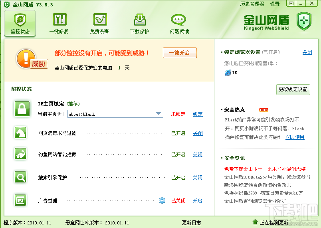Click the orange 威胁 threat warning icon
Screen dimensions: 321x228
[x=32, y=59]
